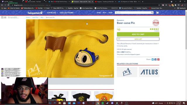
Task: Open the weather widget showing Cloudy
Action: coord(158,103)
